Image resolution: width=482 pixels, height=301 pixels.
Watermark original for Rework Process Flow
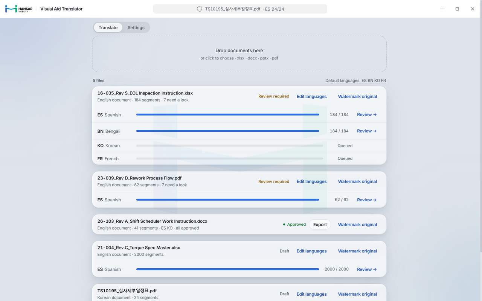[357, 181]
